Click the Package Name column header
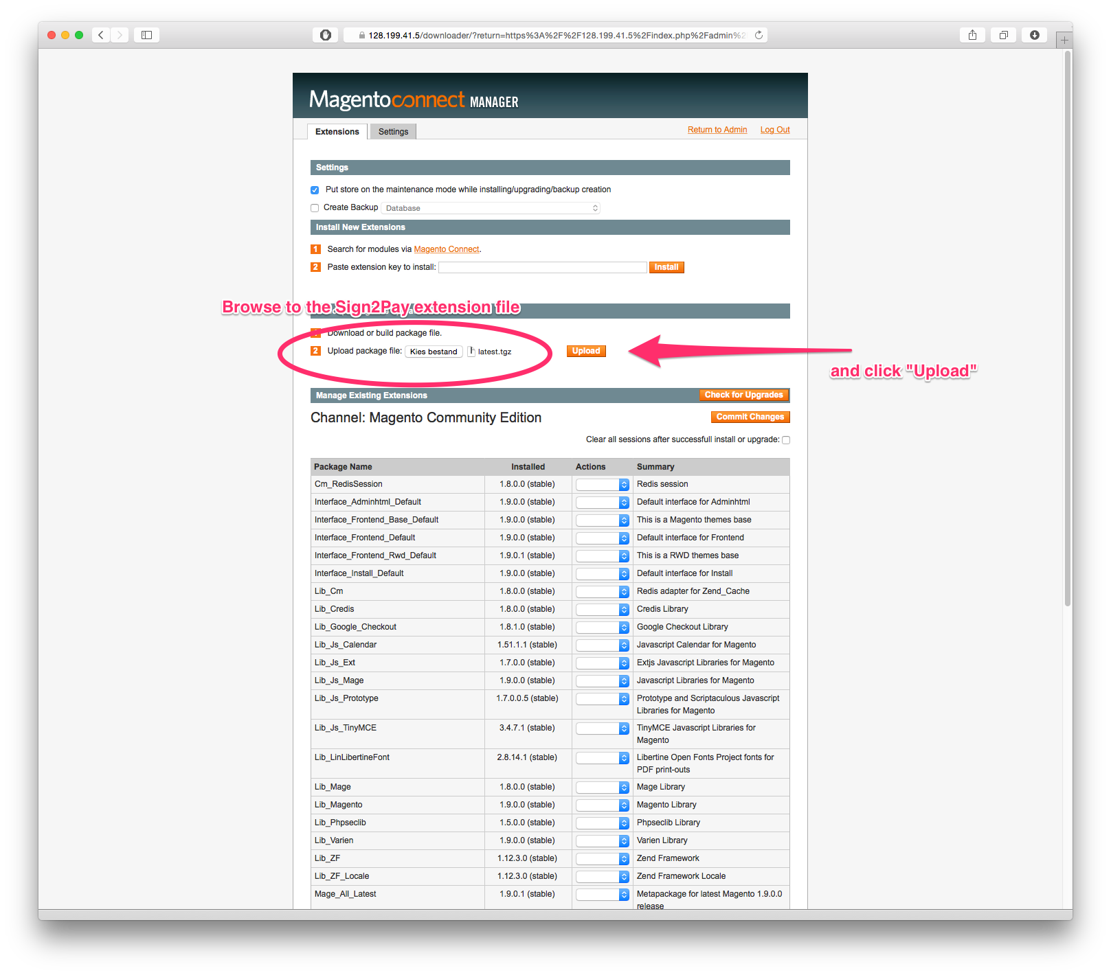 (x=343, y=467)
